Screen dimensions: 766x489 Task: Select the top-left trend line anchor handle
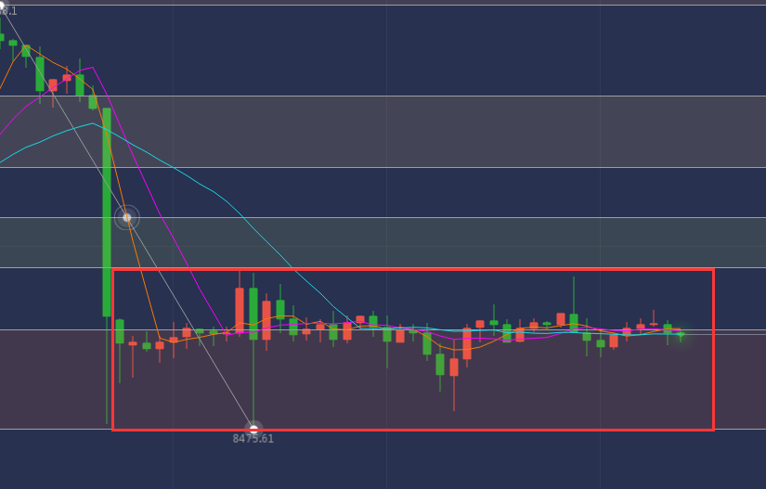coord(3,4)
